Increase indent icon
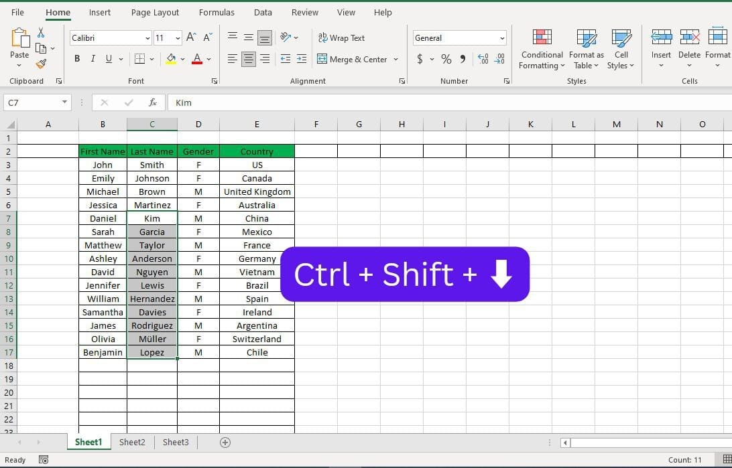The image size is (732, 468). [302, 59]
